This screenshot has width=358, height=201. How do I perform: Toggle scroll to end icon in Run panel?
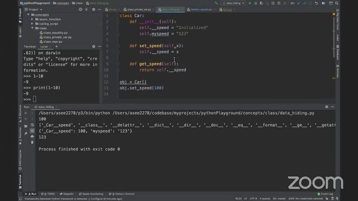pos(32,131)
